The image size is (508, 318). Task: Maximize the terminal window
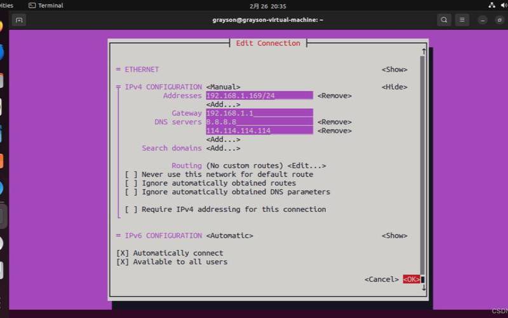[500, 20]
